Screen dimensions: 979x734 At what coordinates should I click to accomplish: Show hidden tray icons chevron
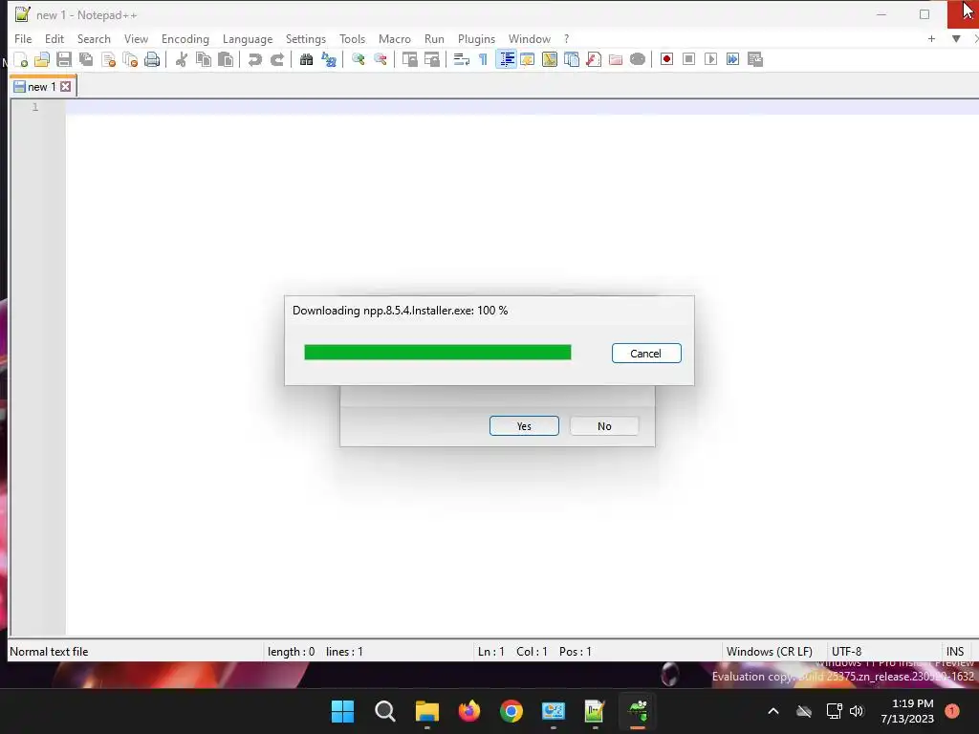[772, 711]
